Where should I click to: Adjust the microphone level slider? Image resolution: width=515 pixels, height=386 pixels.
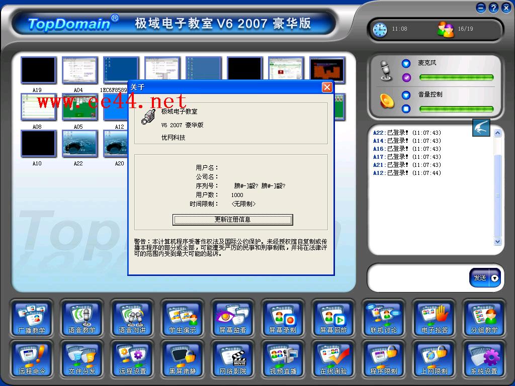[x=456, y=78]
